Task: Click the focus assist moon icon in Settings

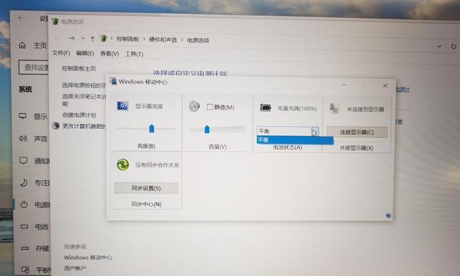Action: [23, 183]
